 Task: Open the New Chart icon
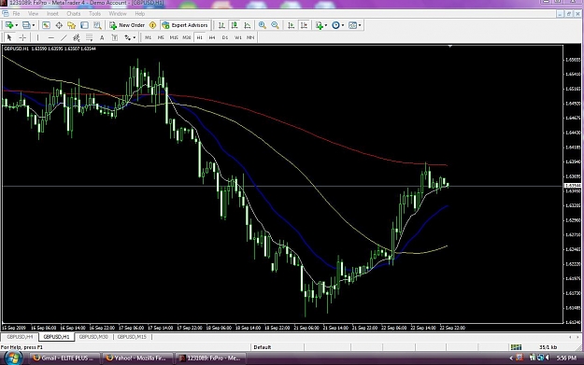coord(8,25)
